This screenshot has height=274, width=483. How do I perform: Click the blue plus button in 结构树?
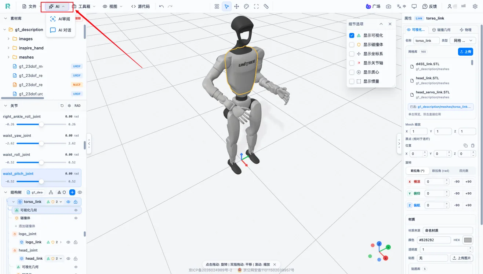72,192
